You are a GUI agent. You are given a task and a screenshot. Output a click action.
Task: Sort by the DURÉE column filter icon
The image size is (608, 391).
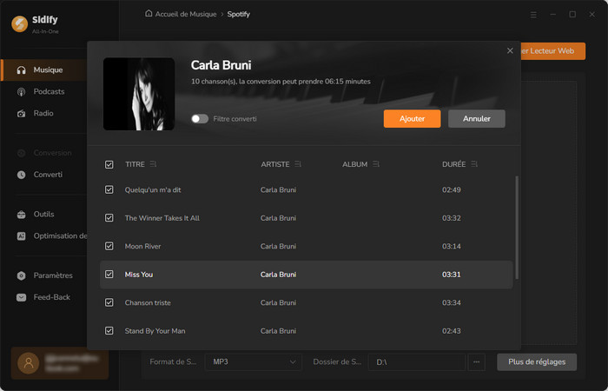[474, 164]
